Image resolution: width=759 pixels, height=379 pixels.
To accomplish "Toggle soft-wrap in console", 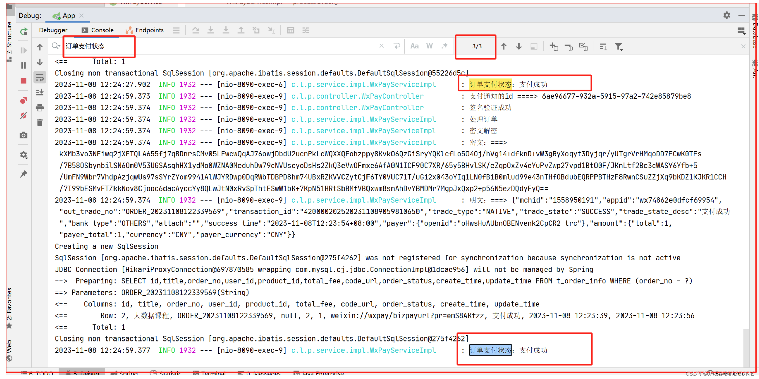I will coord(40,78).
